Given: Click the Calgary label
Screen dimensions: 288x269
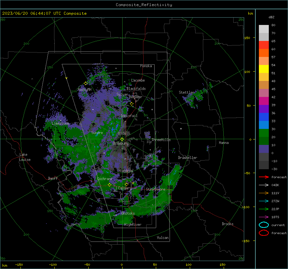Looking at the screenshot, I should point(125,188).
